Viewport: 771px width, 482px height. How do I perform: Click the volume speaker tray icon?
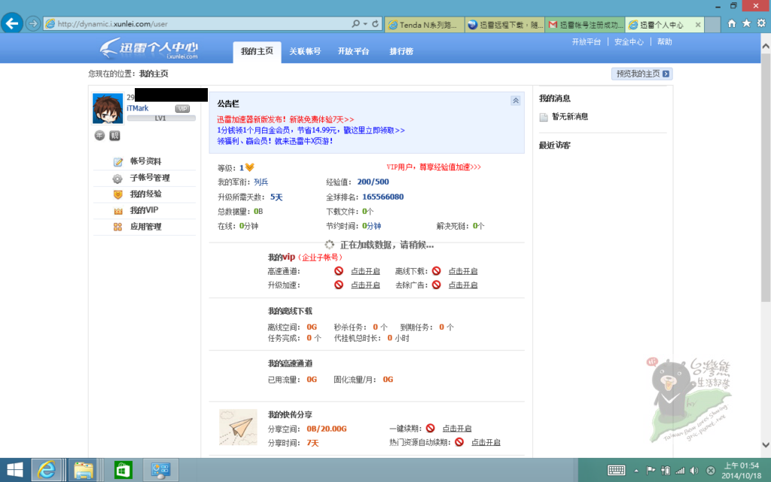point(693,471)
